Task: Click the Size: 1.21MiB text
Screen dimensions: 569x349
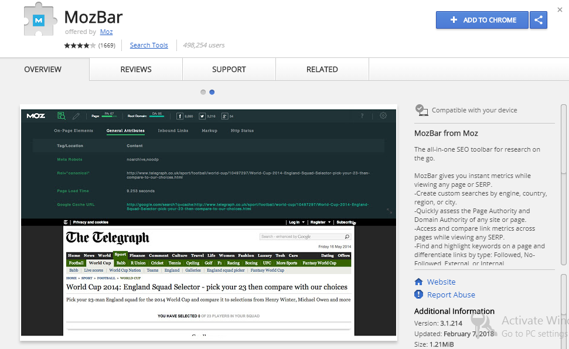Action: [x=434, y=344]
